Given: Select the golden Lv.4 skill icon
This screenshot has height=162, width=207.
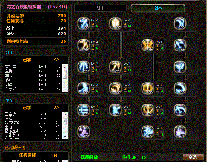Looking at the screenshot, I should click(148, 45).
